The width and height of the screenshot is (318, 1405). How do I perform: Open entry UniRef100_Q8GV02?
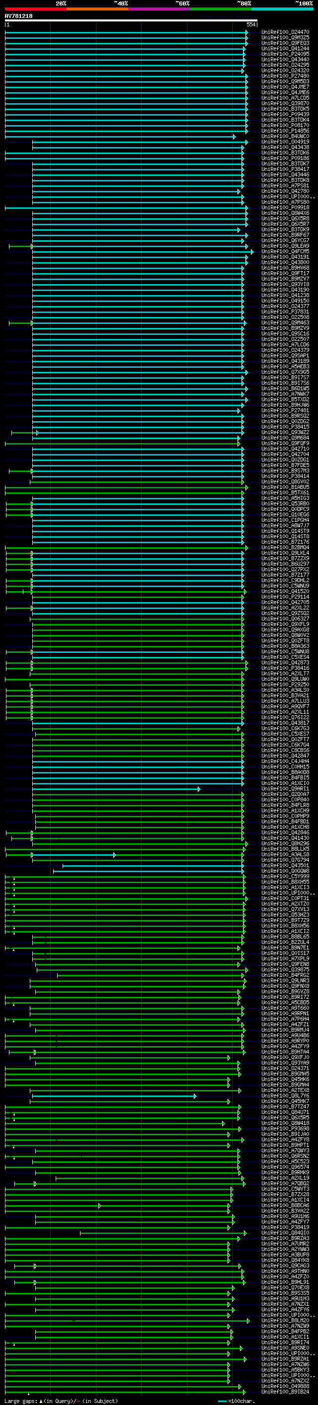tap(285, 481)
